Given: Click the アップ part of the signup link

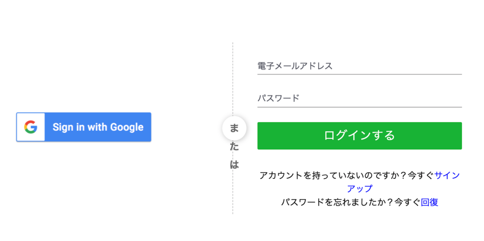Looking at the screenshot, I should [x=359, y=189].
